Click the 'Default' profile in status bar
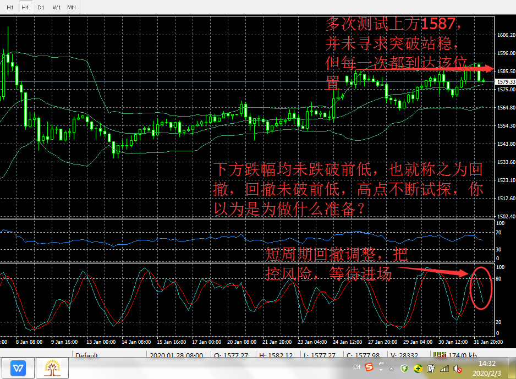Viewport: 516px width, 379px height. click(87, 355)
